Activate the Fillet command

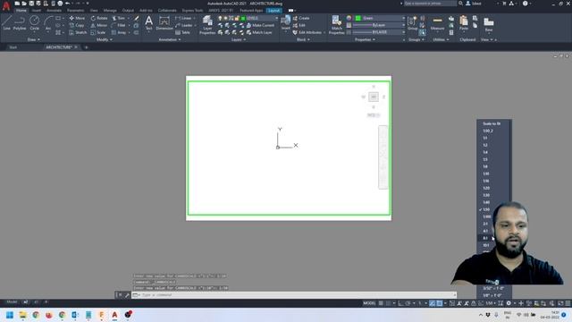119,25
